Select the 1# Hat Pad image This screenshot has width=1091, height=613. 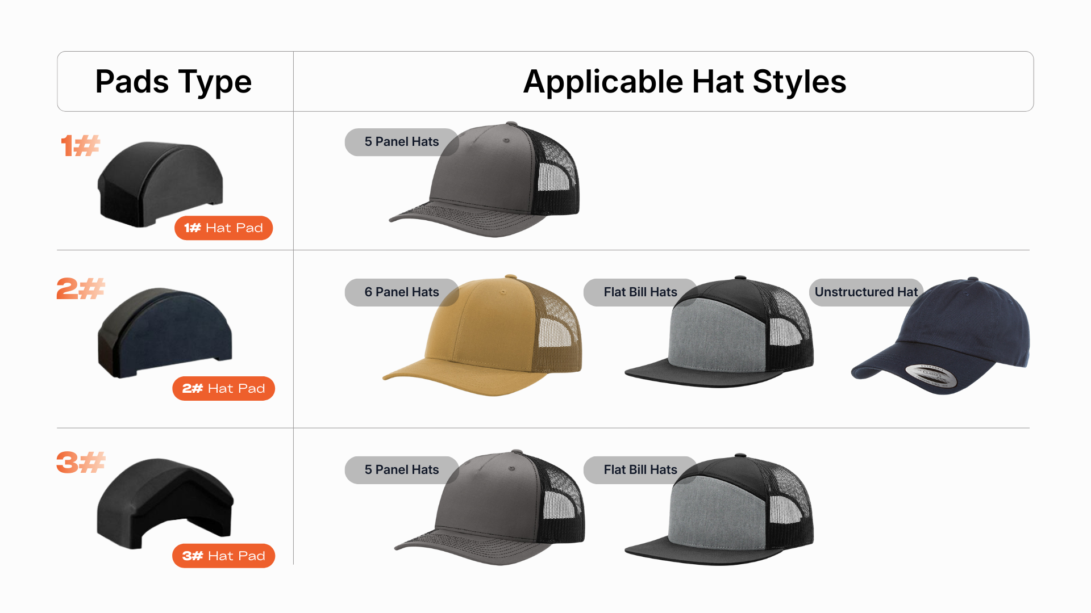click(162, 182)
